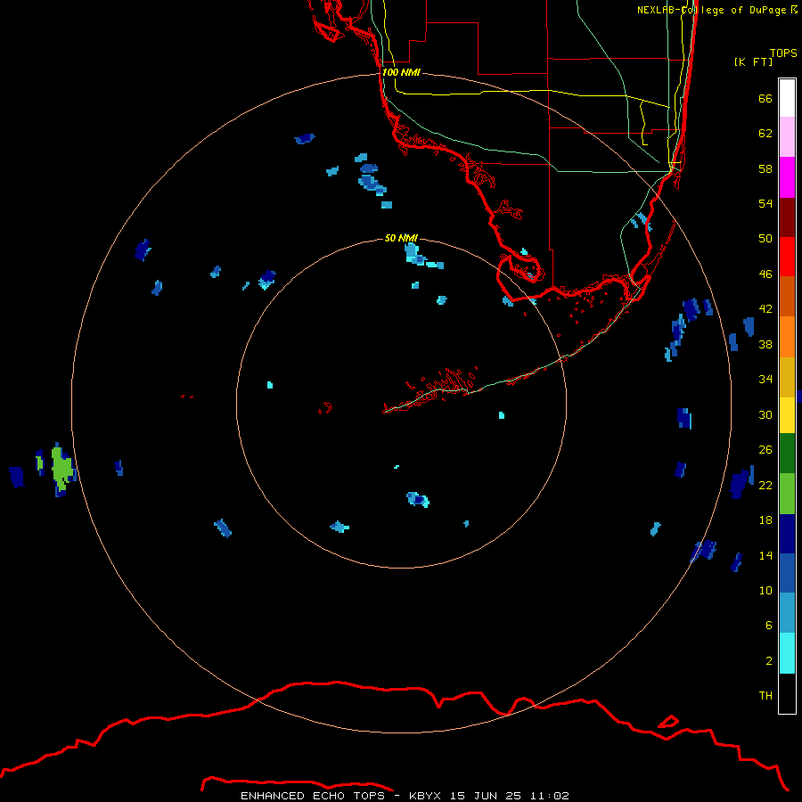Click the medium blue swatch between 14 and 10

coord(787,573)
